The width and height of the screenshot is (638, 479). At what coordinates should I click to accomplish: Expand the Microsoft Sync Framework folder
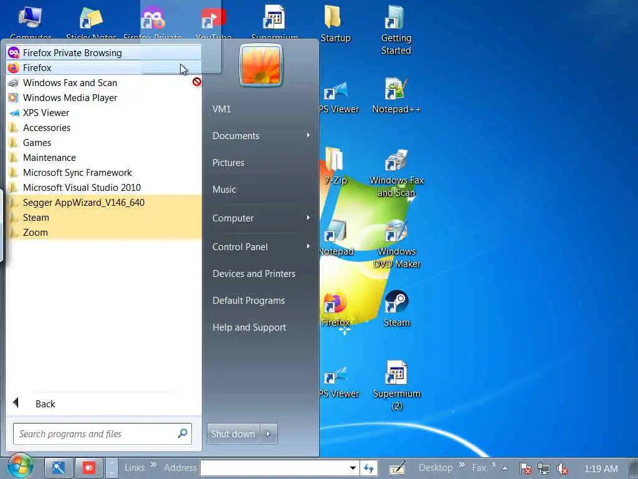click(104, 173)
